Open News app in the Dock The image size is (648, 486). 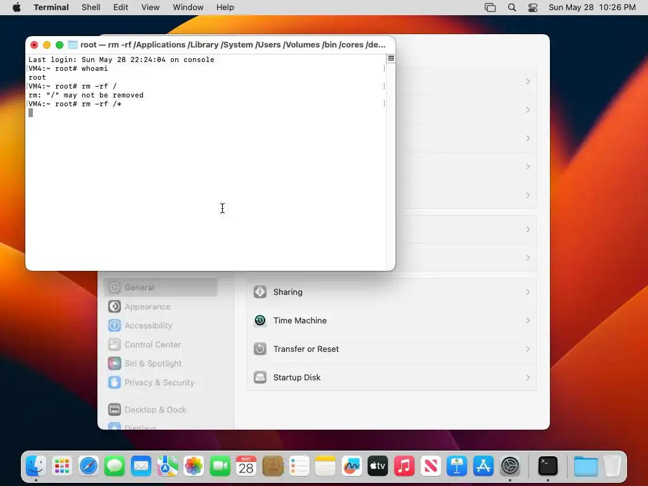(430, 466)
